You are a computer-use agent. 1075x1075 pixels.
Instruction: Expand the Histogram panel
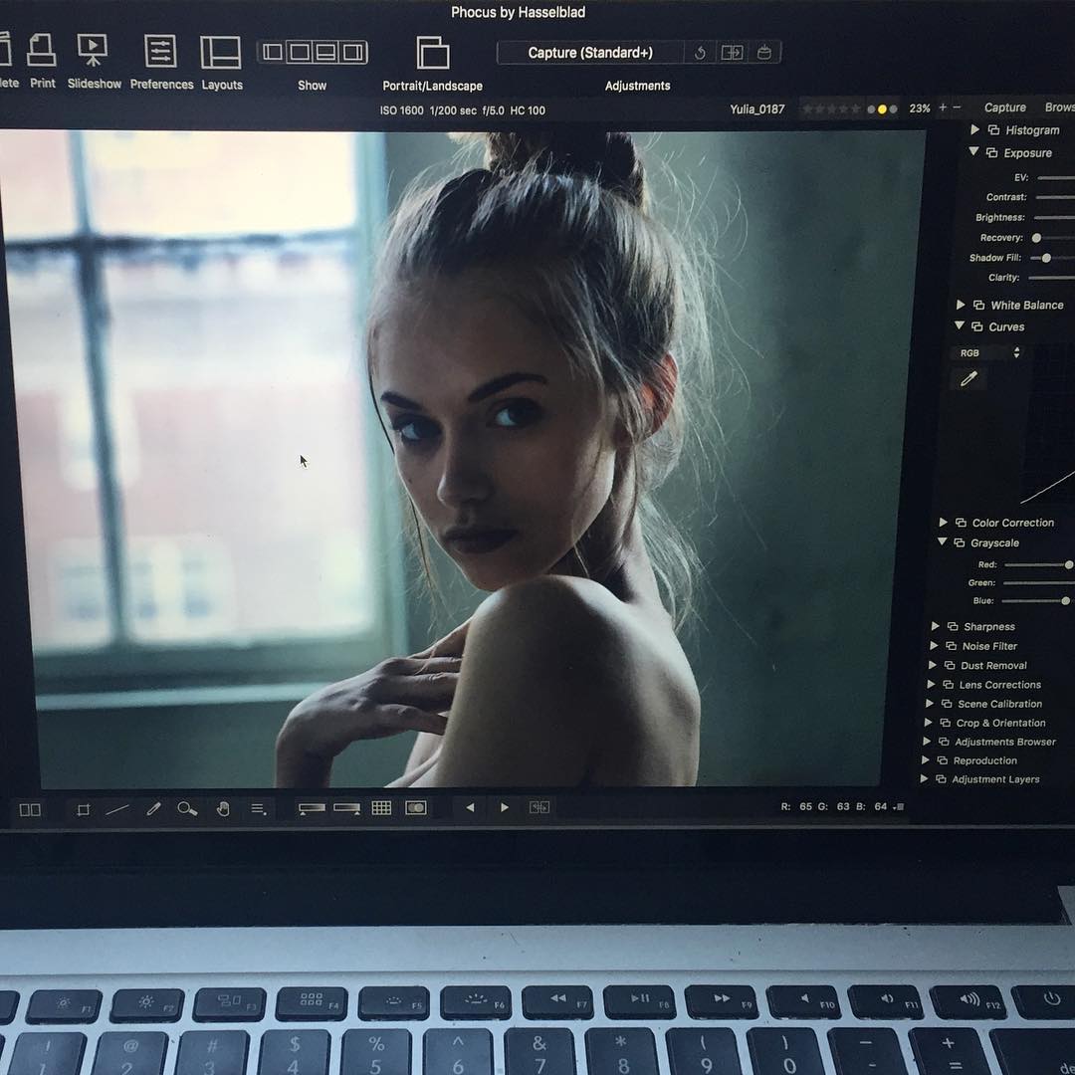tap(974, 130)
